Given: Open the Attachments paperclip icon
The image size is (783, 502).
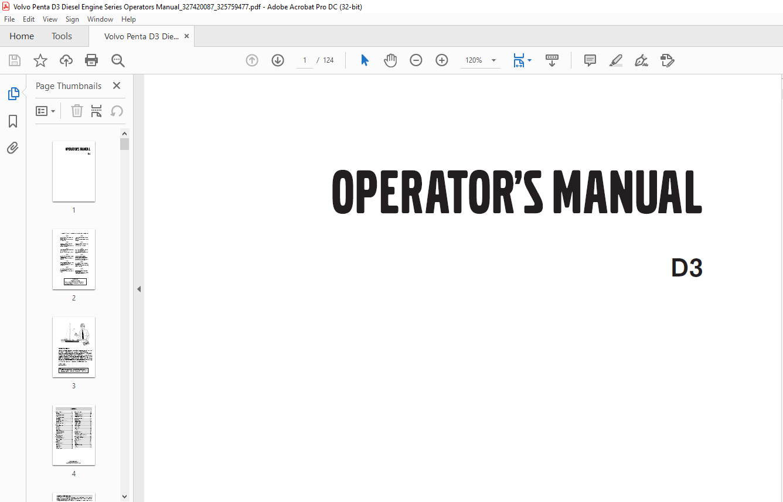Looking at the screenshot, I should pos(13,148).
